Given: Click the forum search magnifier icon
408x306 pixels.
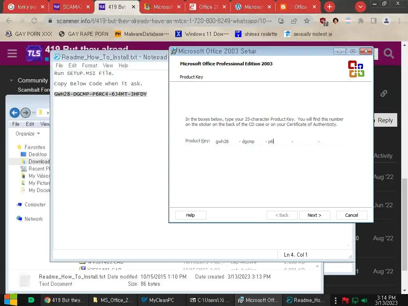Looking at the screenshot, I should point(388,53).
